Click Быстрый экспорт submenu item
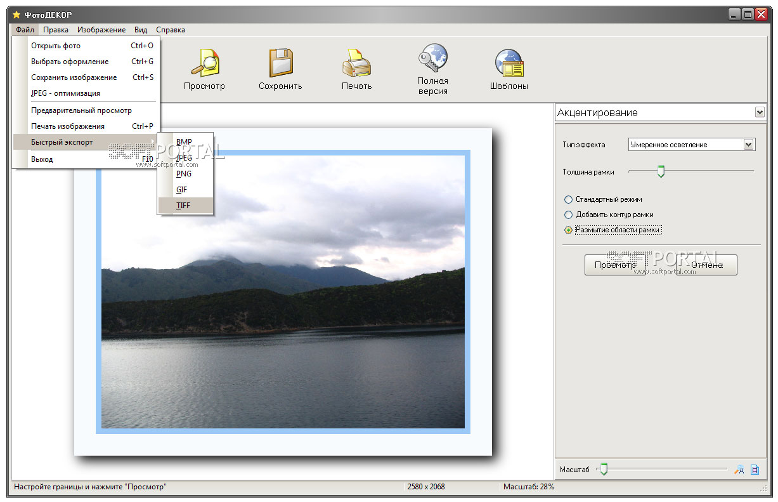Screen dimensions: 778x502 (x=86, y=142)
